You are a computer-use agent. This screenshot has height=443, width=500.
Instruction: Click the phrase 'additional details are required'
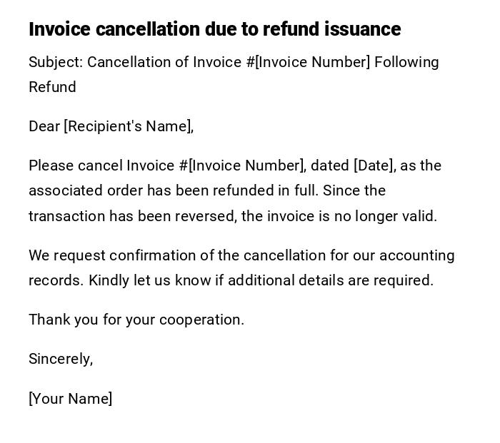point(331,280)
